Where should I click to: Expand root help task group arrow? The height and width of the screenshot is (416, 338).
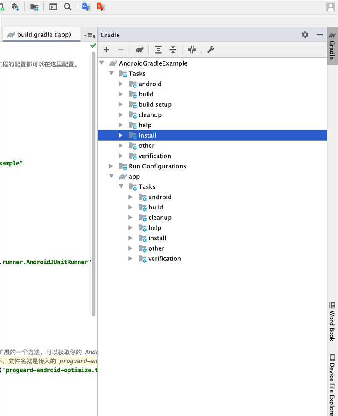click(121, 125)
